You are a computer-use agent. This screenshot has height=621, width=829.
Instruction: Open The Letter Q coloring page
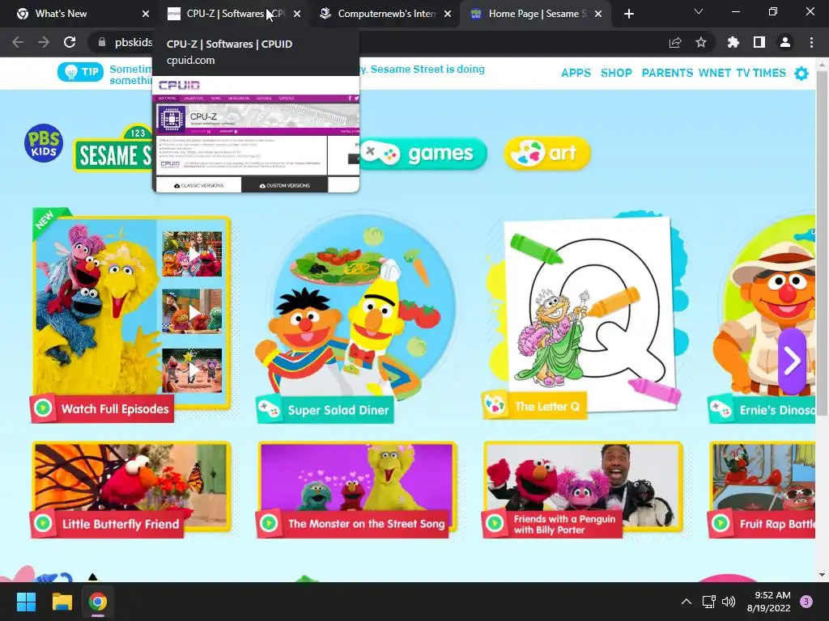click(x=584, y=316)
